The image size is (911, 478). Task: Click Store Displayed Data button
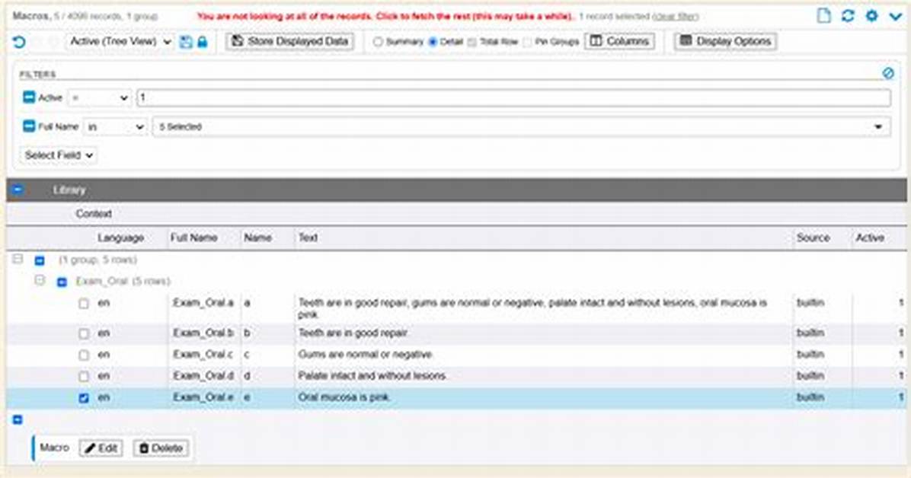click(290, 41)
